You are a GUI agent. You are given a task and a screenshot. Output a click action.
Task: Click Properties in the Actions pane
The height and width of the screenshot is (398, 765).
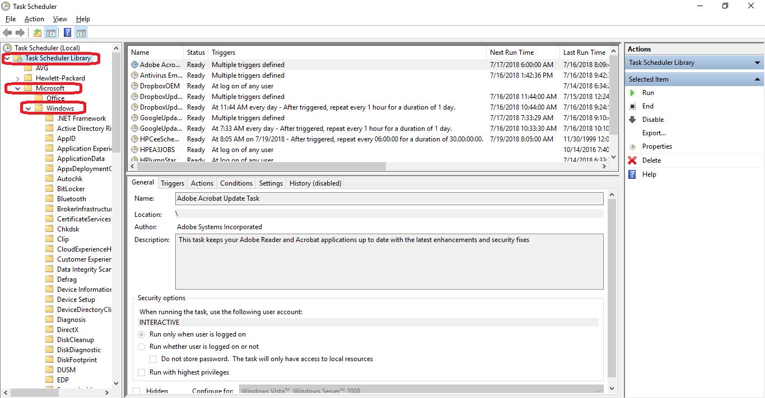point(657,146)
